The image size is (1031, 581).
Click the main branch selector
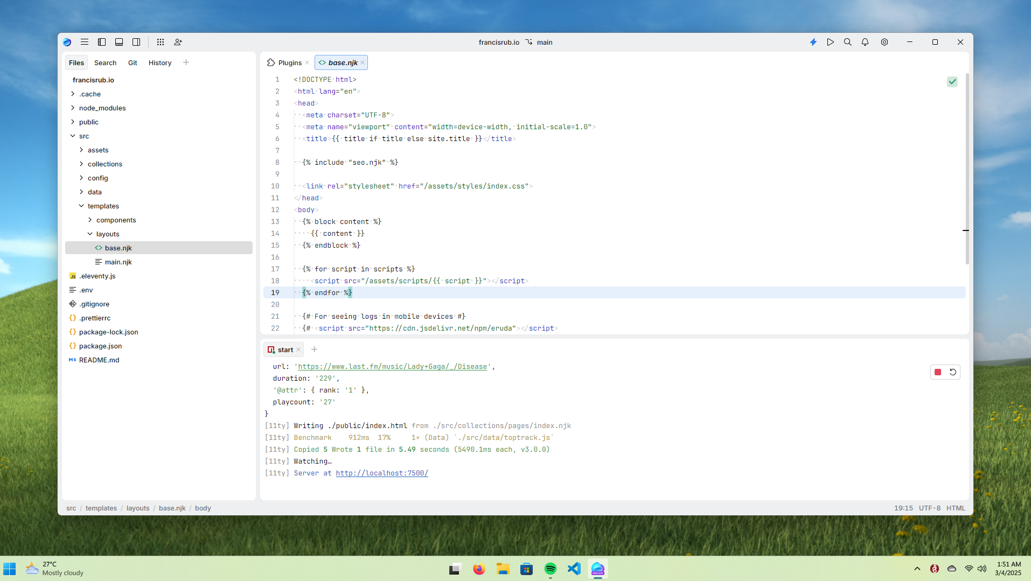pos(539,42)
